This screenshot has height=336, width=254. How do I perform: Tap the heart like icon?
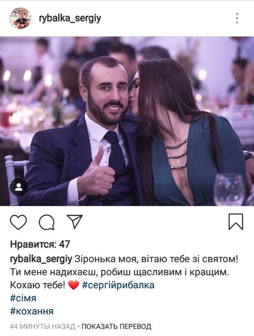18,222
